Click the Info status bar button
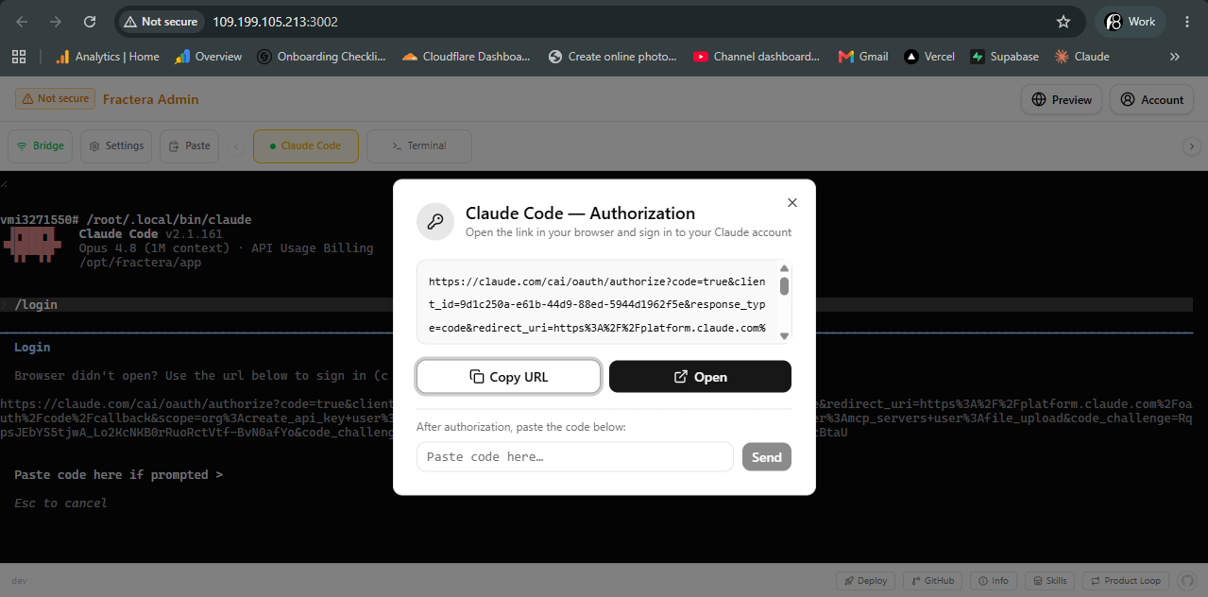Image resolution: width=1208 pixels, height=597 pixels. tap(995, 581)
